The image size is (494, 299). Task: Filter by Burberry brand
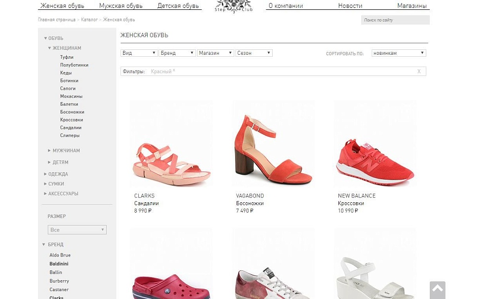[x=59, y=281]
